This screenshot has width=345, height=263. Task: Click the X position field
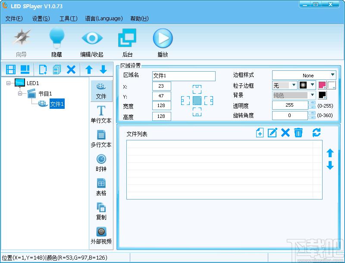pyautogui.click(x=161, y=86)
